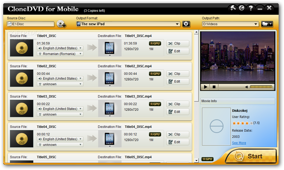Click the load DVD disc icon
Viewport: 284px width, 170px height.
pyautogui.click(x=61, y=24)
